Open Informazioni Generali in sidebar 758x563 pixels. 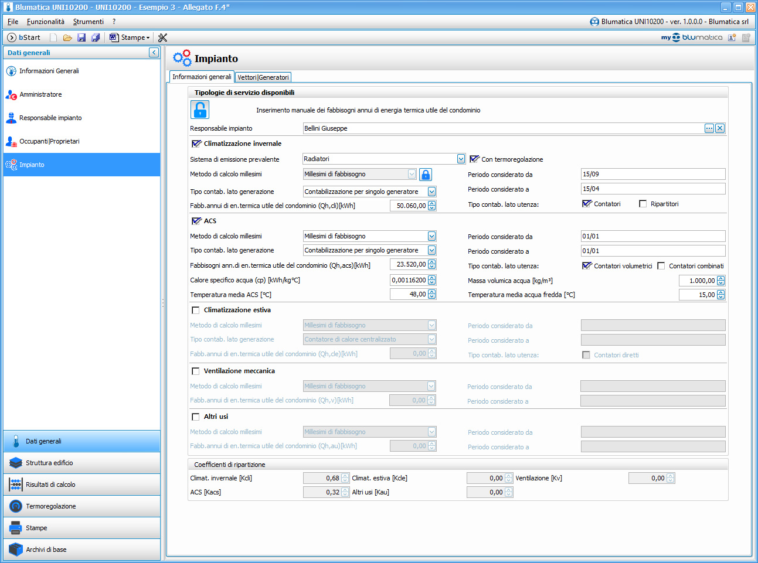pyautogui.click(x=81, y=71)
